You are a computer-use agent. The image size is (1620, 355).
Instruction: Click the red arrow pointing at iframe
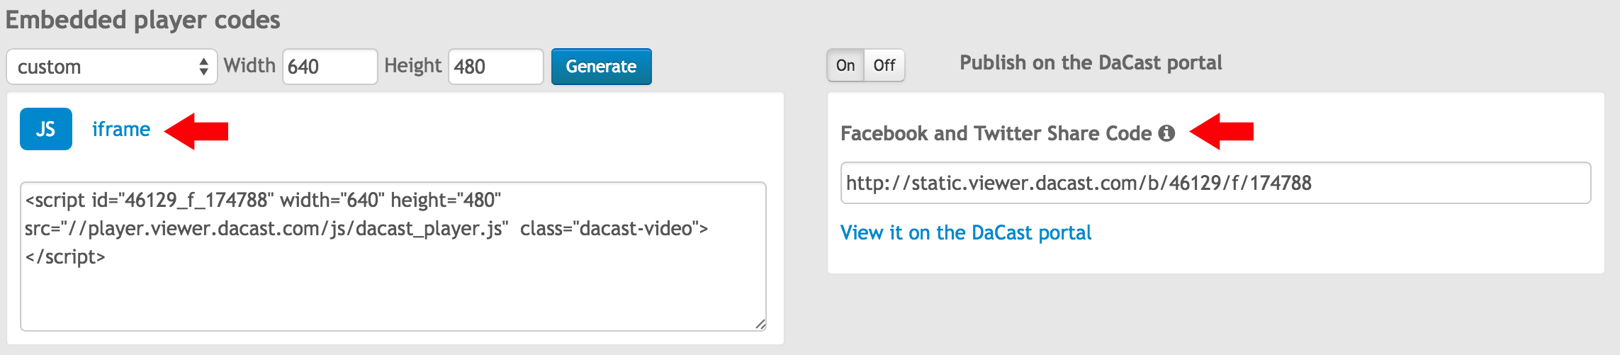coord(197,131)
